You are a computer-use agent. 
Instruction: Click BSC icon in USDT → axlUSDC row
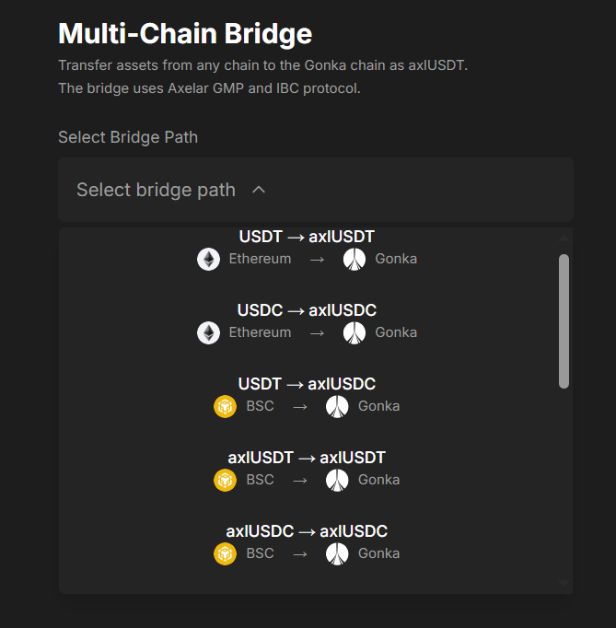click(x=226, y=406)
